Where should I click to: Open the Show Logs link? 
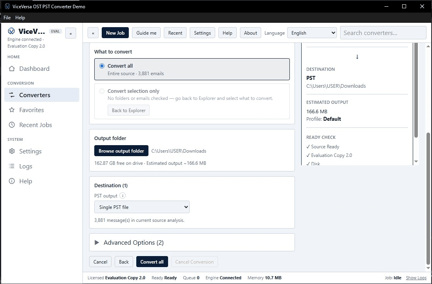(416, 278)
